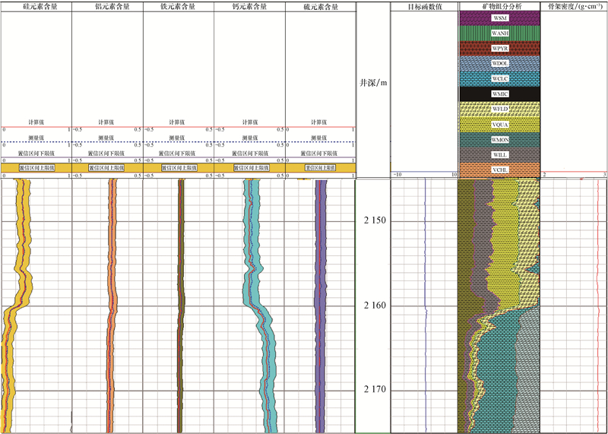Click the 2 150 depth label

375,221
